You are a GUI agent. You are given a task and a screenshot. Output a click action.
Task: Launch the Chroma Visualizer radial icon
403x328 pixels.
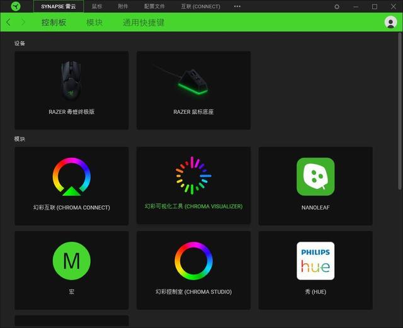(193, 176)
